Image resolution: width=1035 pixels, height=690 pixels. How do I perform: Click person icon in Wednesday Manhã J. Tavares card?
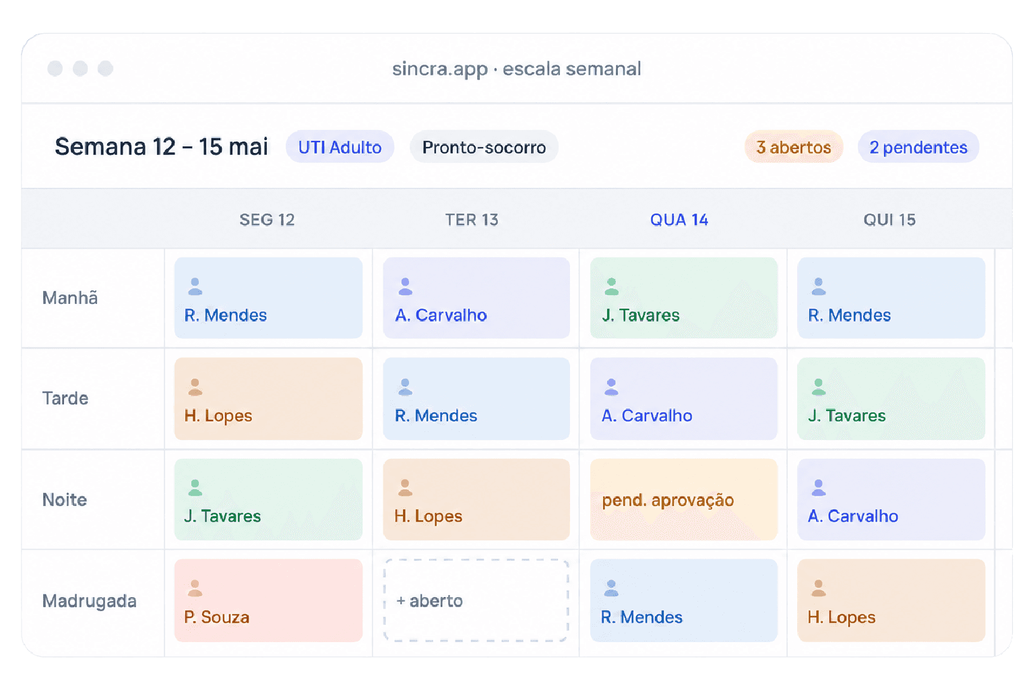(611, 286)
